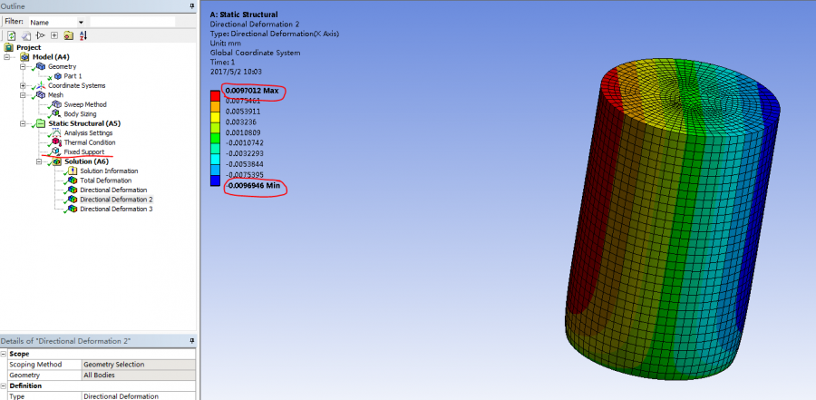Screen dimensions: 816x400
Task: Select the Analysis Settings tree label
Action: point(89,132)
